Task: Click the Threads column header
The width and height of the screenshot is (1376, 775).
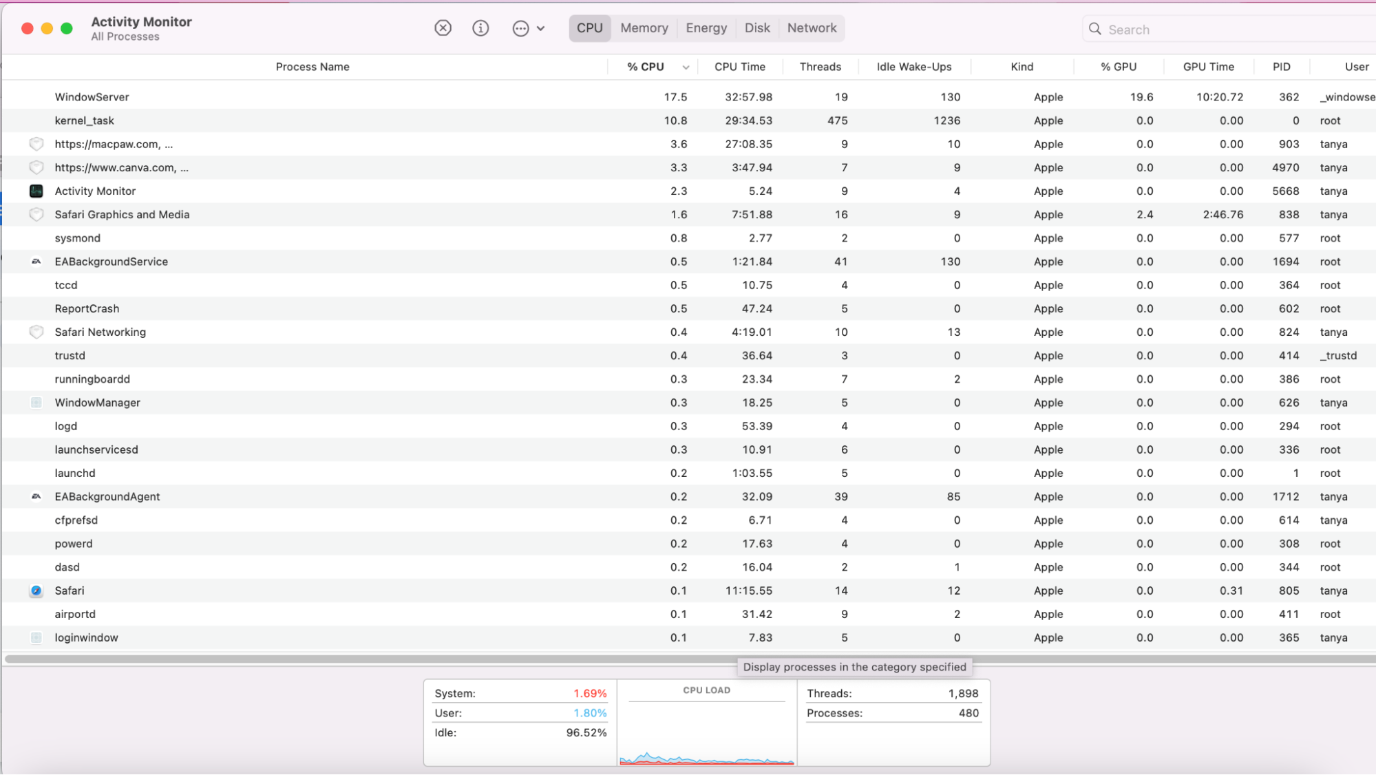Action: coord(820,67)
